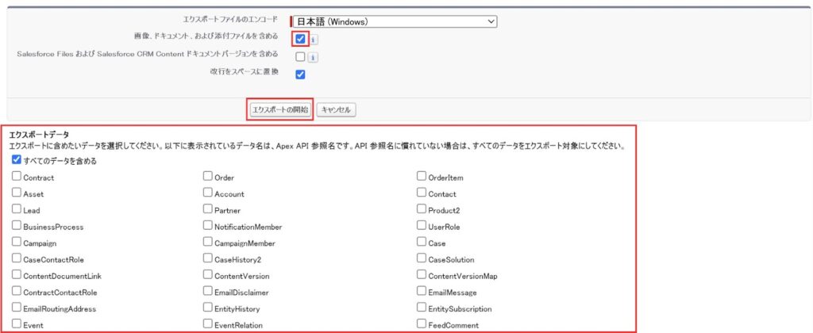Check the Event checkbox
The width and height of the screenshot is (813, 333).
click(17, 324)
